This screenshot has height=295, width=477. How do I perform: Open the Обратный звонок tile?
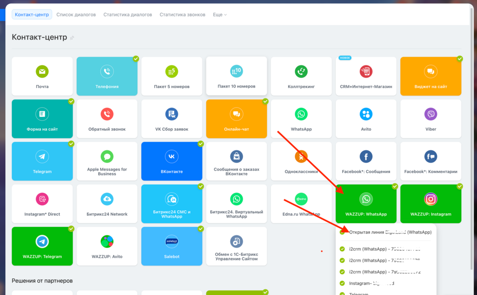tap(107, 118)
